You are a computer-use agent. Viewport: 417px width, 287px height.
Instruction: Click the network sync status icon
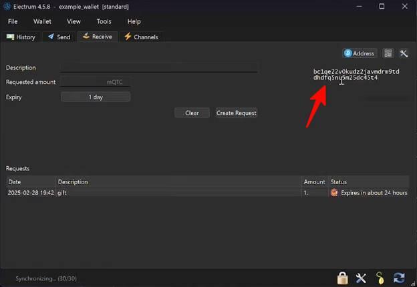coord(399,278)
